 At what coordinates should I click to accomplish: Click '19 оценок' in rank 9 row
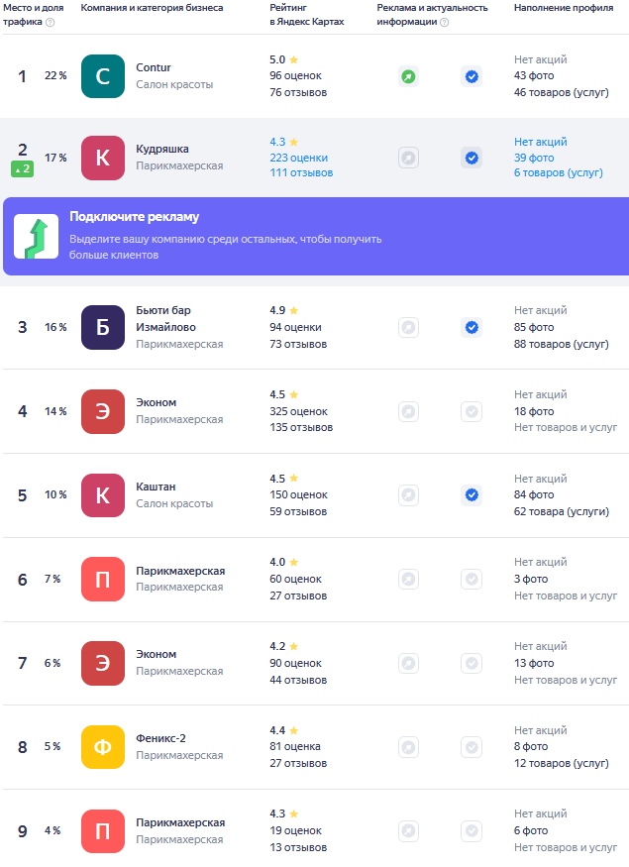tap(296, 830)
